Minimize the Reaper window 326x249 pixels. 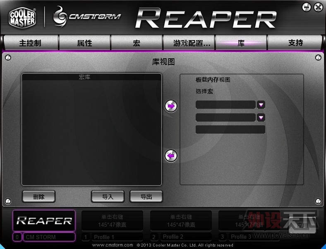click(307, 7)
